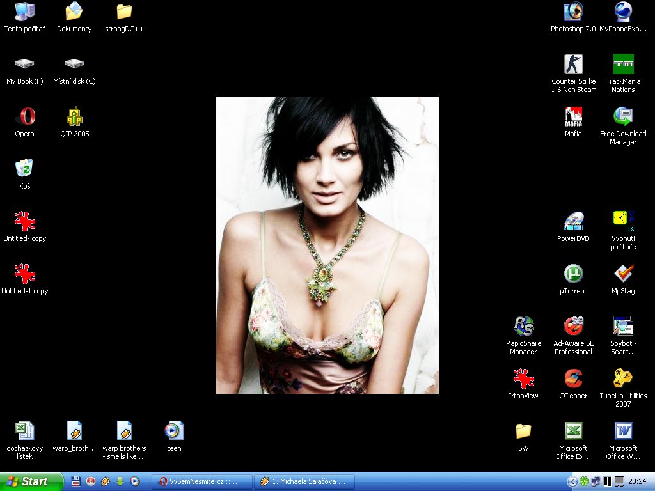Click the Mafia game shortcut

pos(573,117)
